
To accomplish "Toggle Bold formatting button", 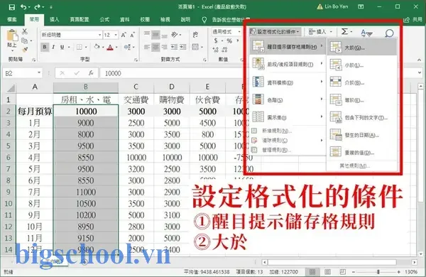I will click(45, 47).
